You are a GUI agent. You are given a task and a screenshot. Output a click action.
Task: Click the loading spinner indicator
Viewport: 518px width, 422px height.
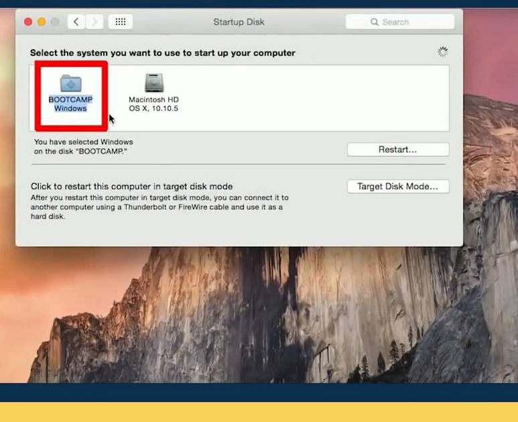click(442, 52)
